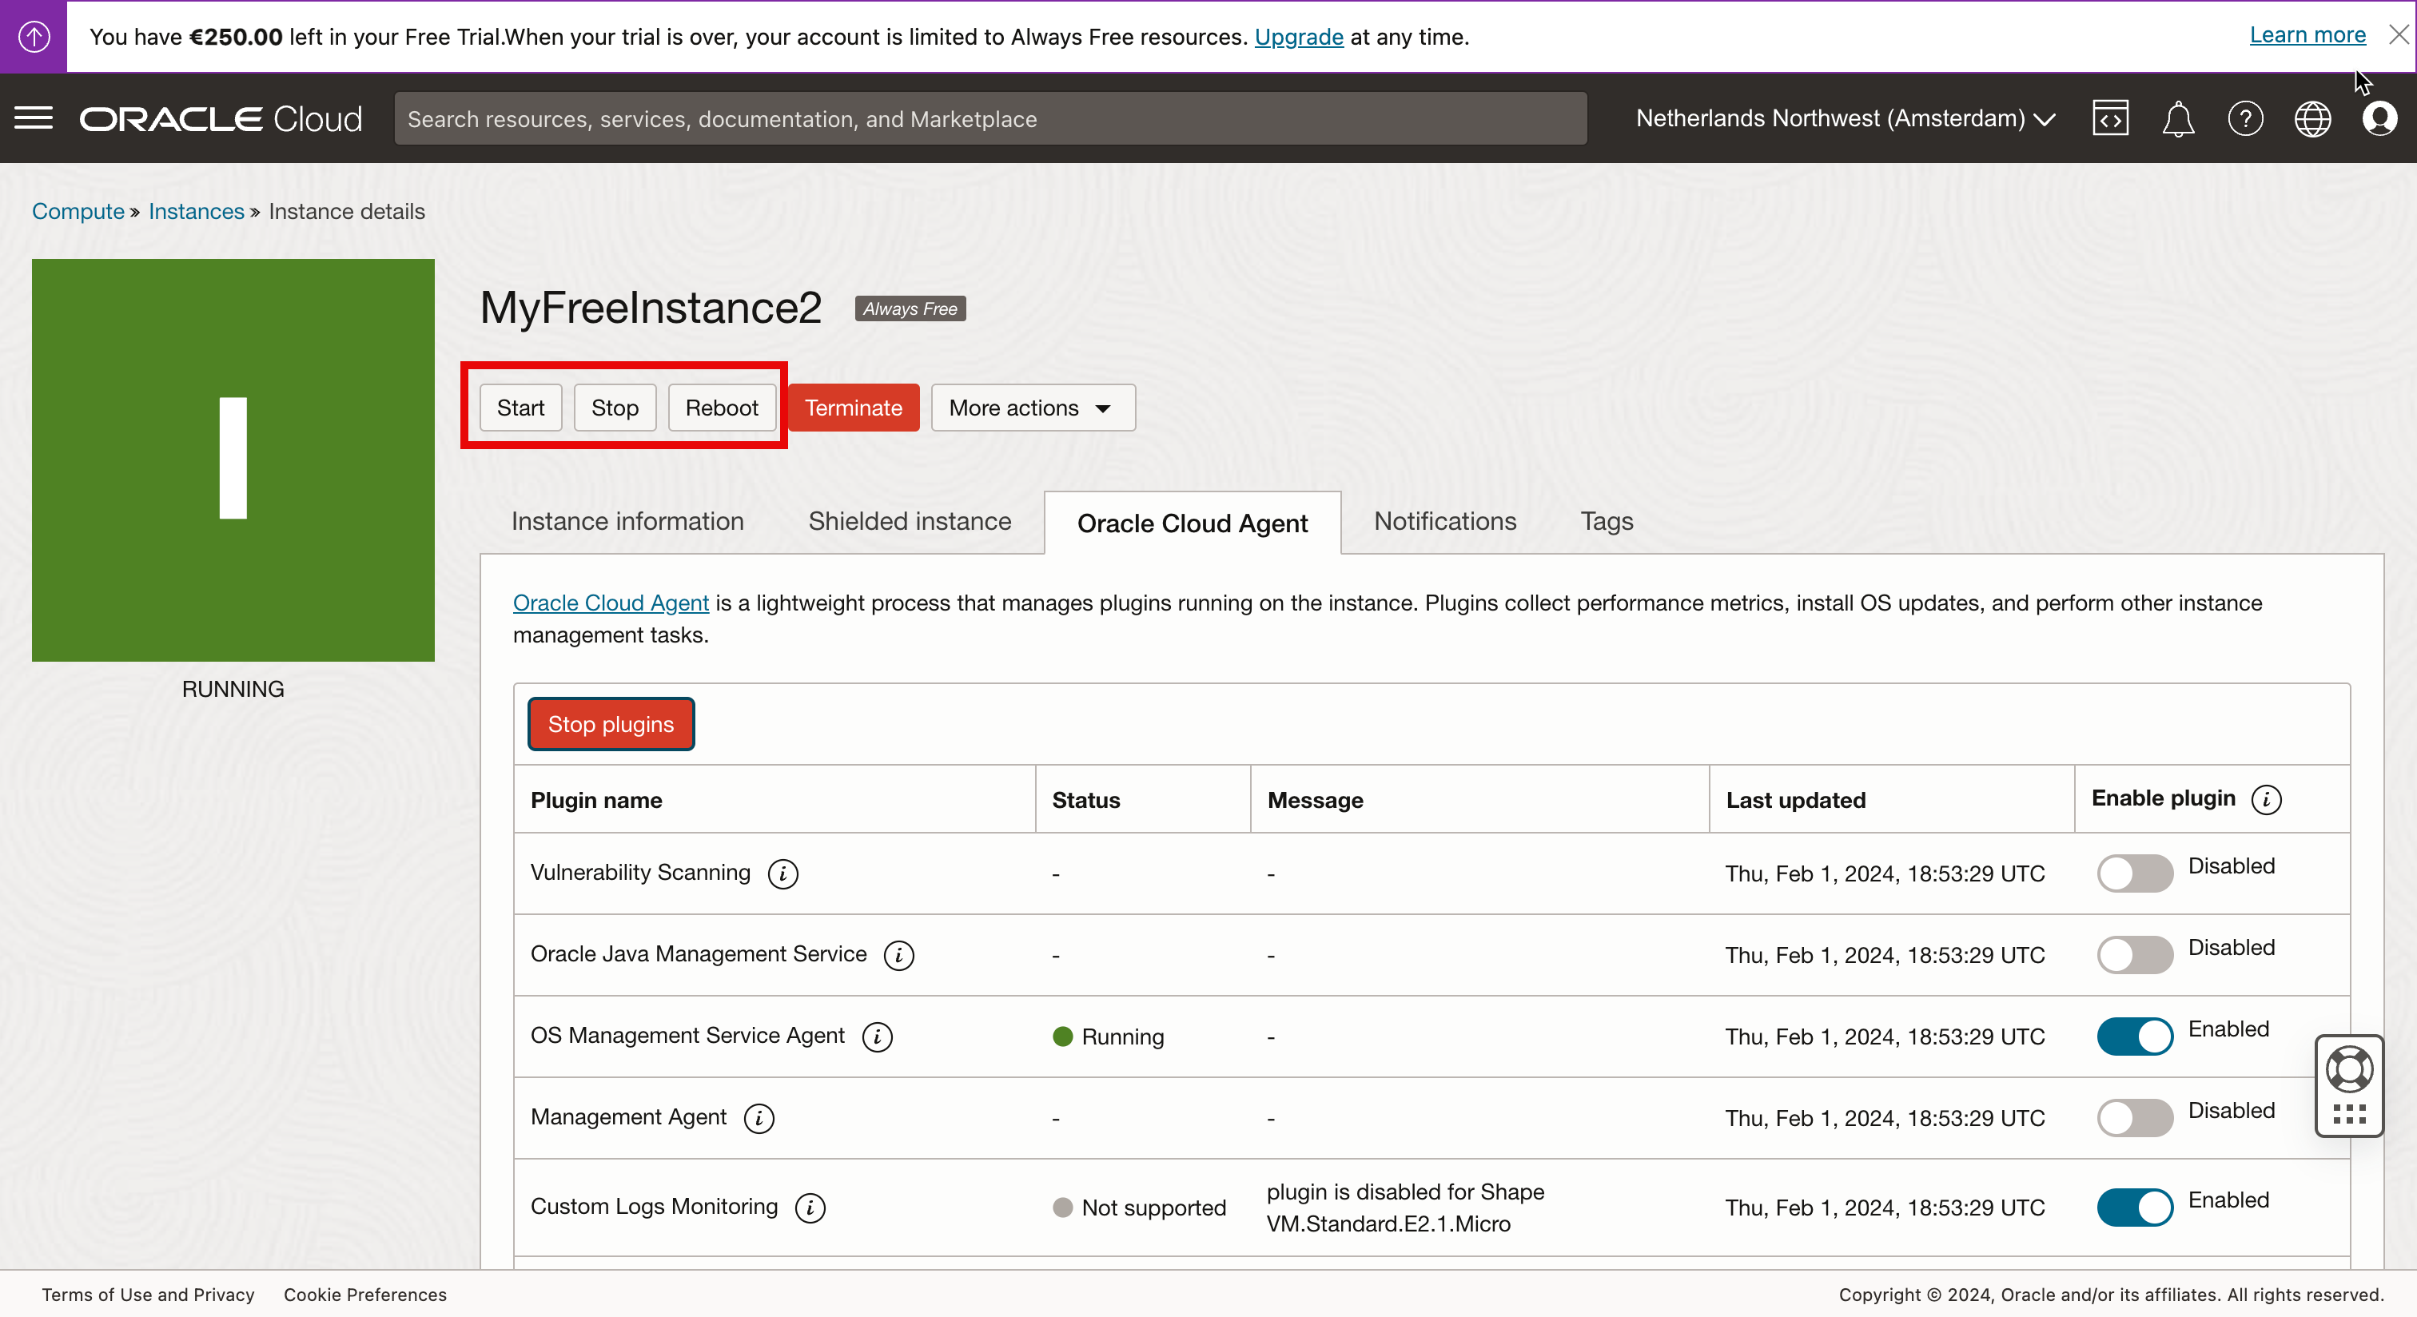The image size is (2417, 1317).
Task: Click info icon next to Enable plugin
Action: pyautogui.click(x=2267, y=799)
